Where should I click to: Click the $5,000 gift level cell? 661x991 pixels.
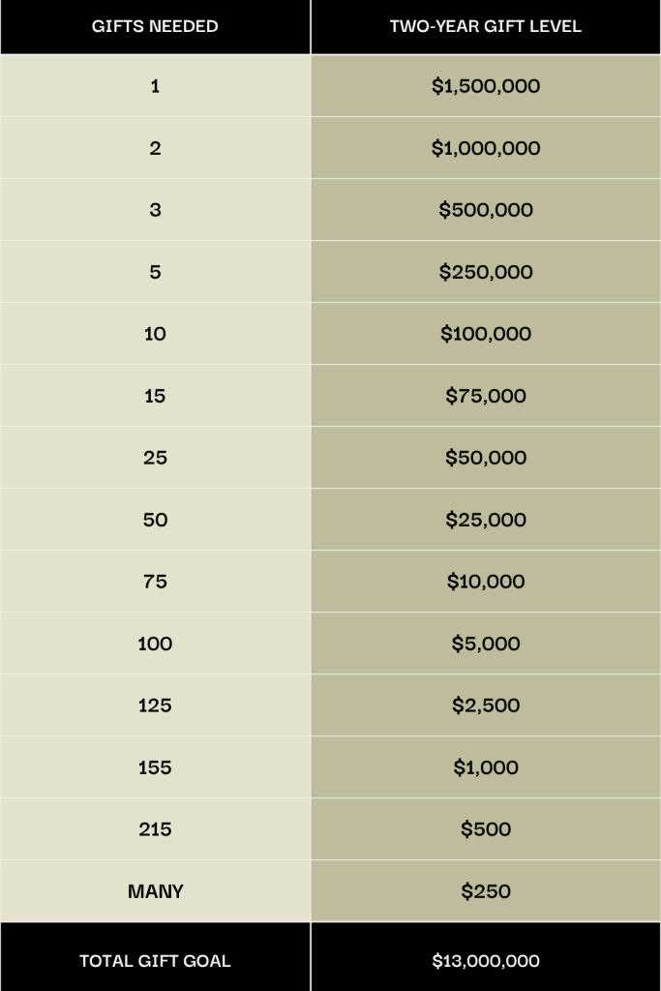click(x=485, y=644)
